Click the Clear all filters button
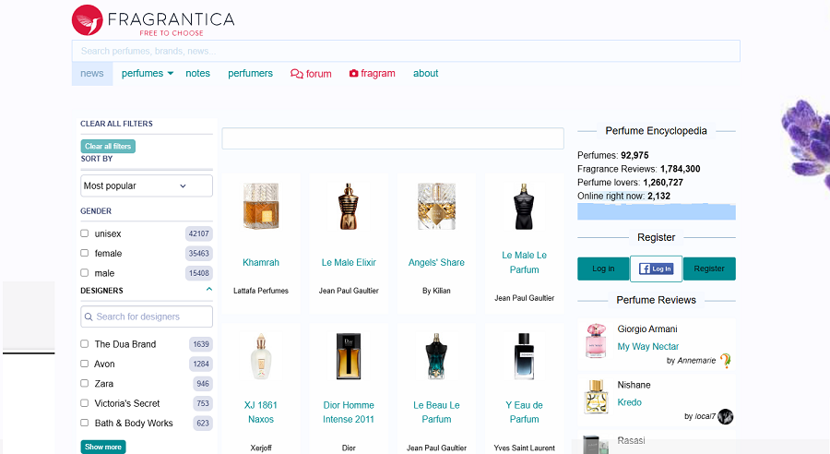The image size is (830, 454). click(108, 146)
